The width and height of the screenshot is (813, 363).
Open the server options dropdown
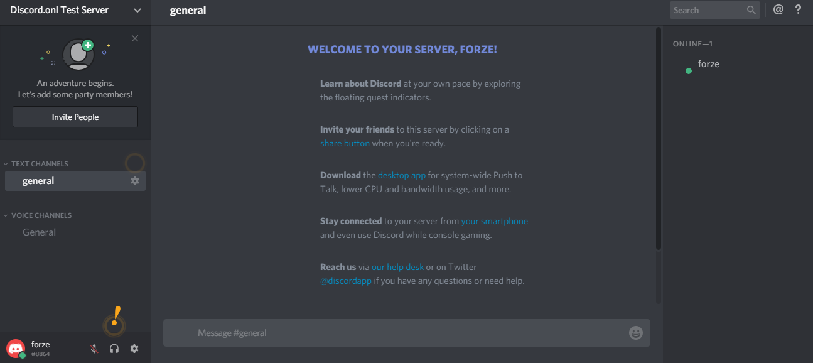click(137, 10)
